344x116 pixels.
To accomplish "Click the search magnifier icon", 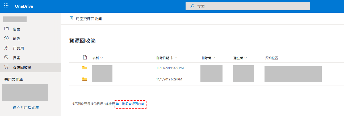I will pos(192,6).
